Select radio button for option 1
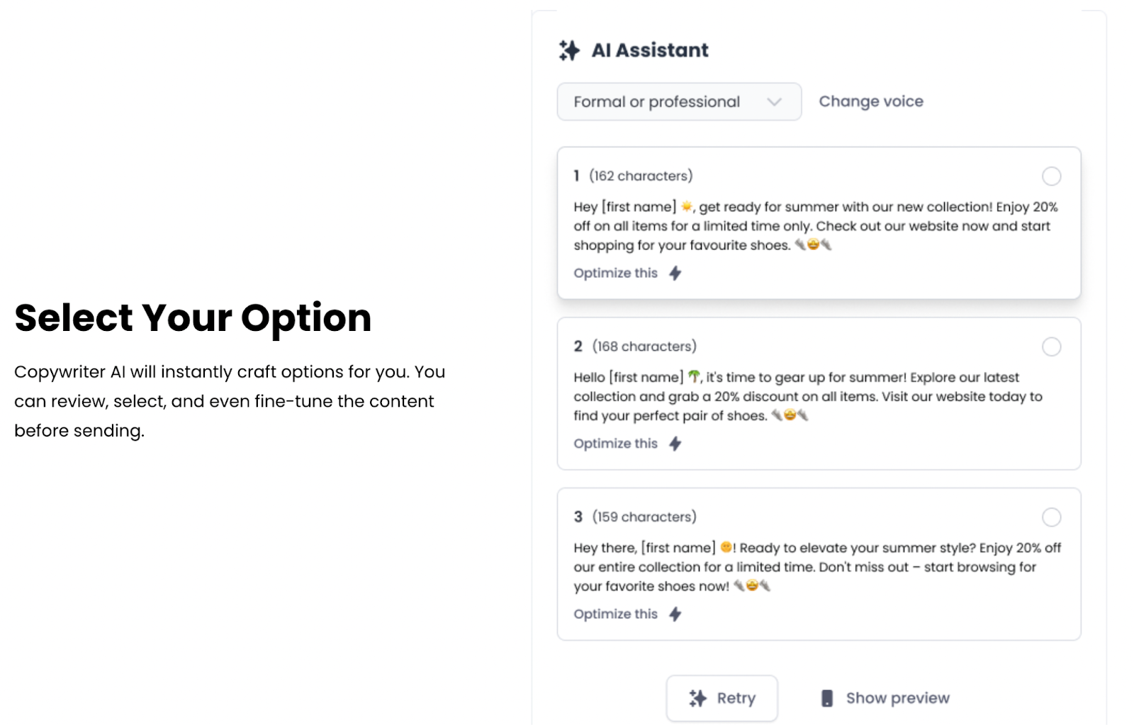Viewport: 1134px width, 725px height. [x=1051, y=176]
